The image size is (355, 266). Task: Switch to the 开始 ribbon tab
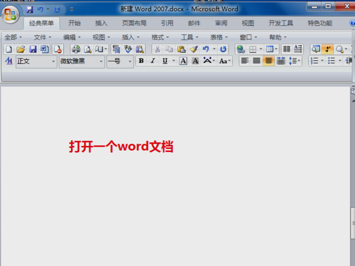[x=75, y=23]
